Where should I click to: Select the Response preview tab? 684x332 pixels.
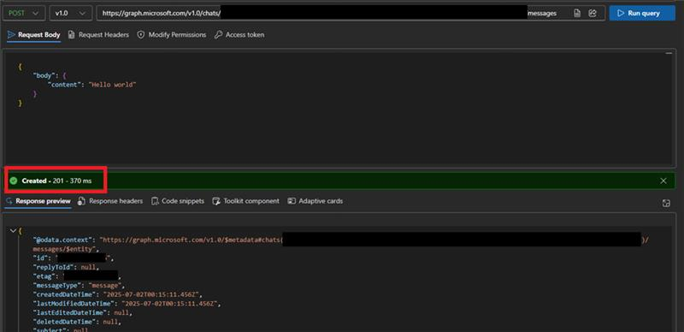38,201
